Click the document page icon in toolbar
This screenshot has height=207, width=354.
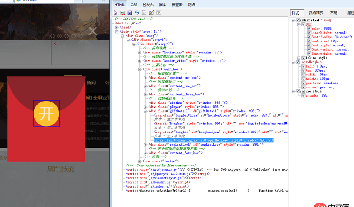tap(144, 12)
